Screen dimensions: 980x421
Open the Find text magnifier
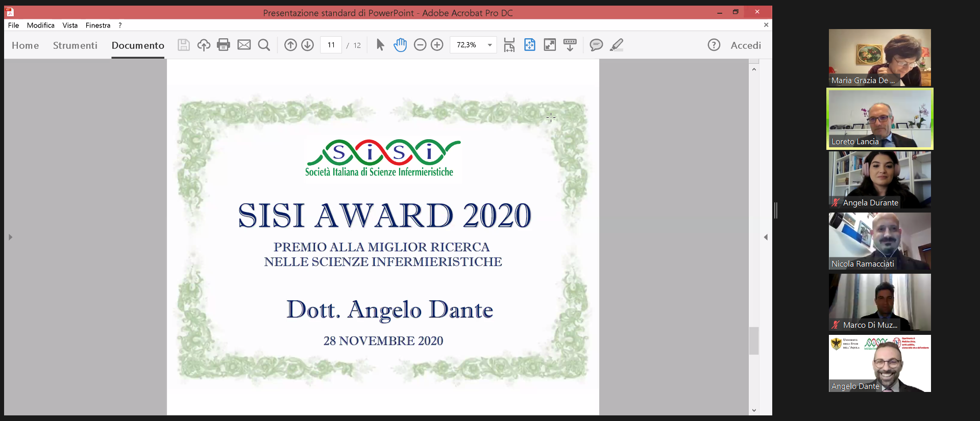tap(264, 45)
